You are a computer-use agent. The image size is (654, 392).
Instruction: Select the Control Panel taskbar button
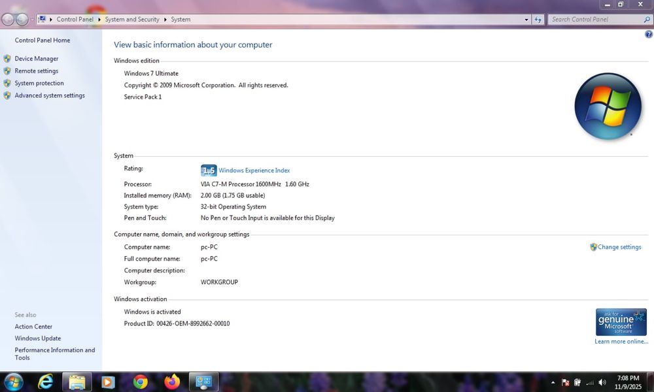coord(203,382)
